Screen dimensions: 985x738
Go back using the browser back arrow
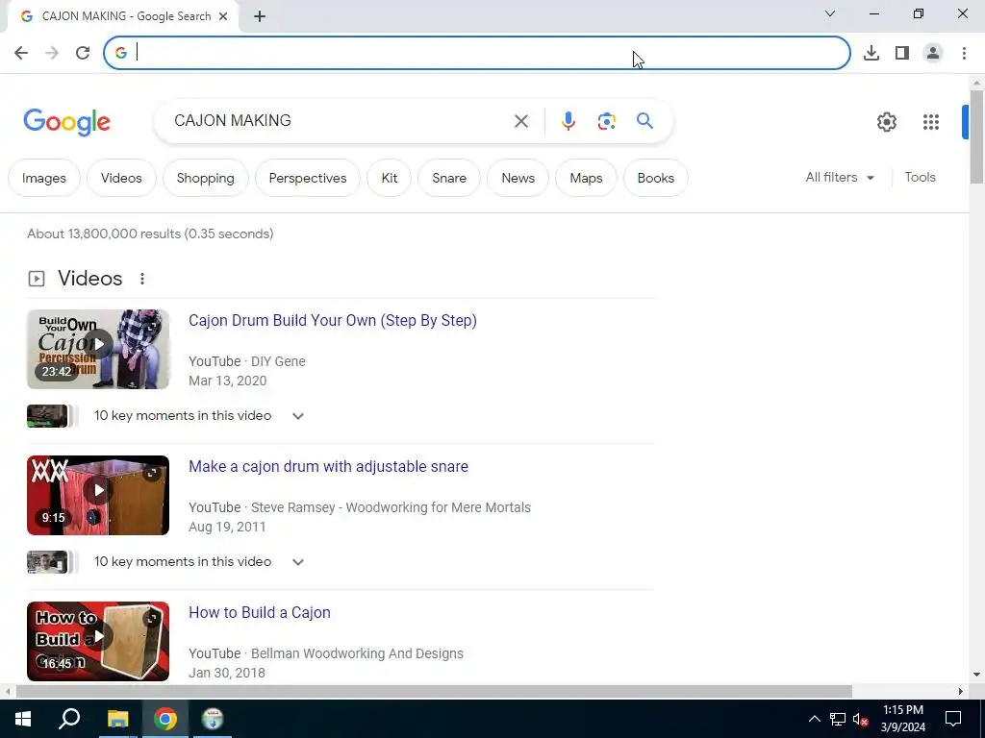click(21, 53)
